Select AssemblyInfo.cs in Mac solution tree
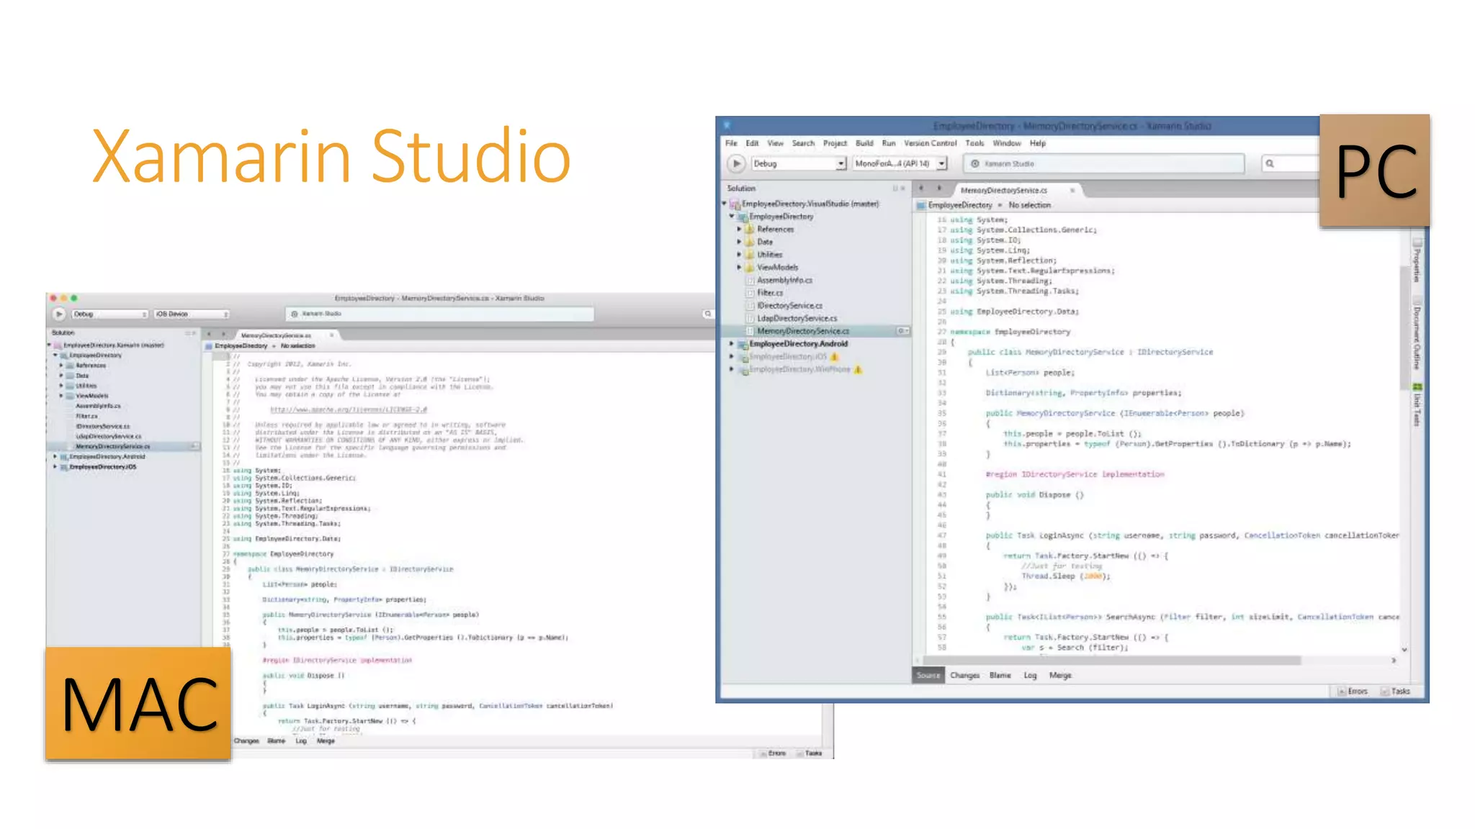Screen dimensions: 1475x829 pos(98,406)
